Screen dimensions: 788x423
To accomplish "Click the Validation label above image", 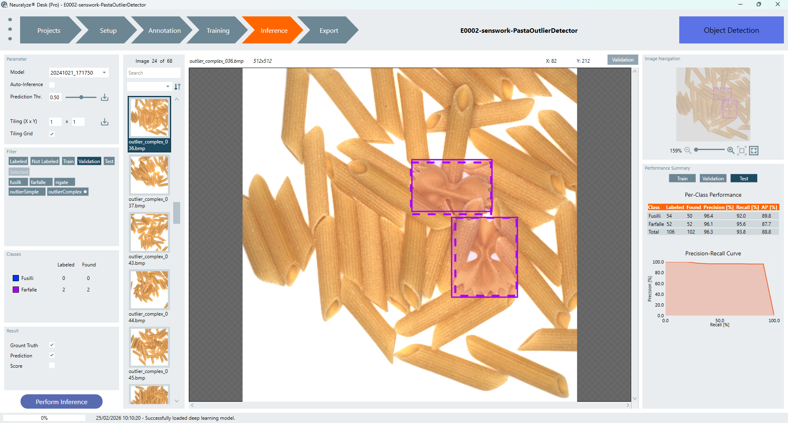I will [x=623, y=60].
